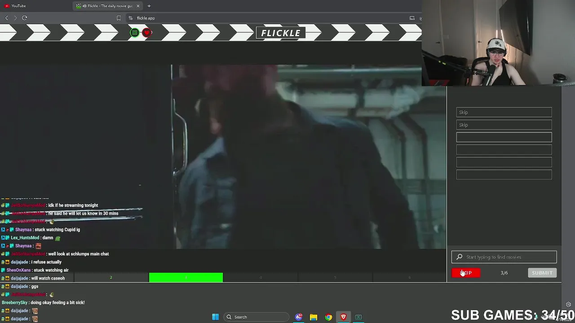Click the cast icon in browser toolbar
The image size is (575, 323).
click(x=412, y=18)
